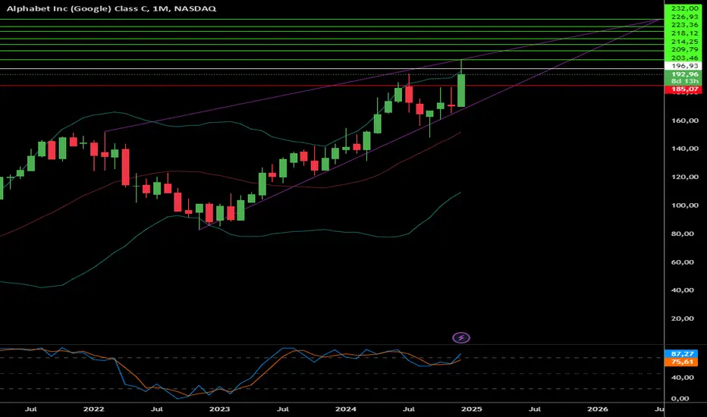Select the 203,46 green price label

click(684, 58)
